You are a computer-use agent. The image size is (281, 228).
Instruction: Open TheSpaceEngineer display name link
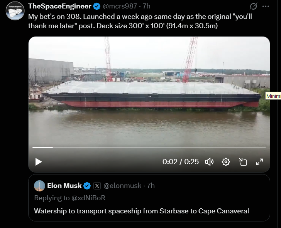point(60,7)
